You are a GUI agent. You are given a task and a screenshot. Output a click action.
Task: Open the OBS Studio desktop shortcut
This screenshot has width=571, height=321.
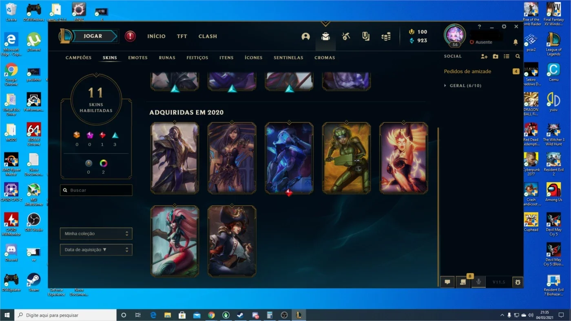click(34, 222)
